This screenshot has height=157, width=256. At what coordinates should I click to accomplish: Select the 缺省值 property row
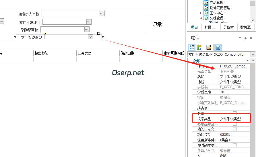pos(221,108)
